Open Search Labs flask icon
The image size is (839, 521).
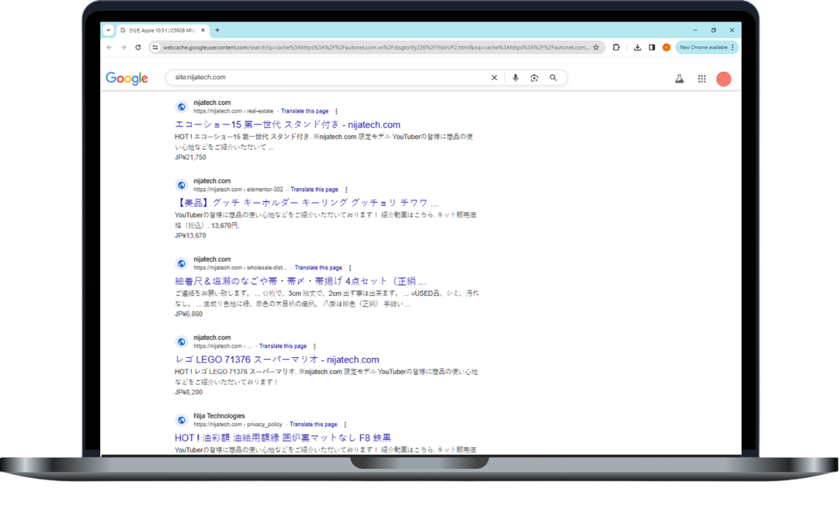(679, 78)
